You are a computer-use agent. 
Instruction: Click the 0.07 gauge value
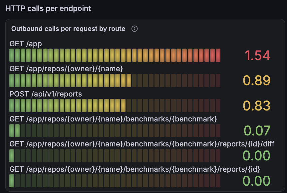tap(257, 131)
